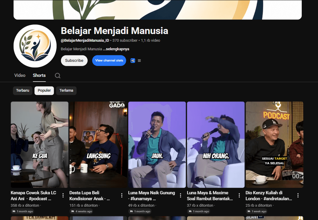Click the channel banner image
Screen dimensions: 318x220
[158, 10]
